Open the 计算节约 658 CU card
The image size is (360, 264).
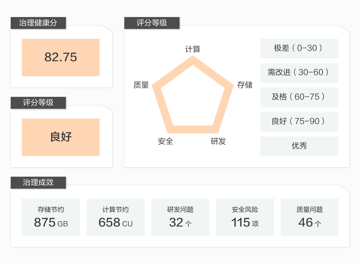(x=116, y=217)
